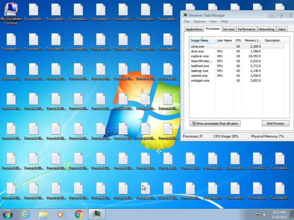Screen dimensions: 294x220
Task: Click the volume speaker tray icon
Action: tap(265, 215)
